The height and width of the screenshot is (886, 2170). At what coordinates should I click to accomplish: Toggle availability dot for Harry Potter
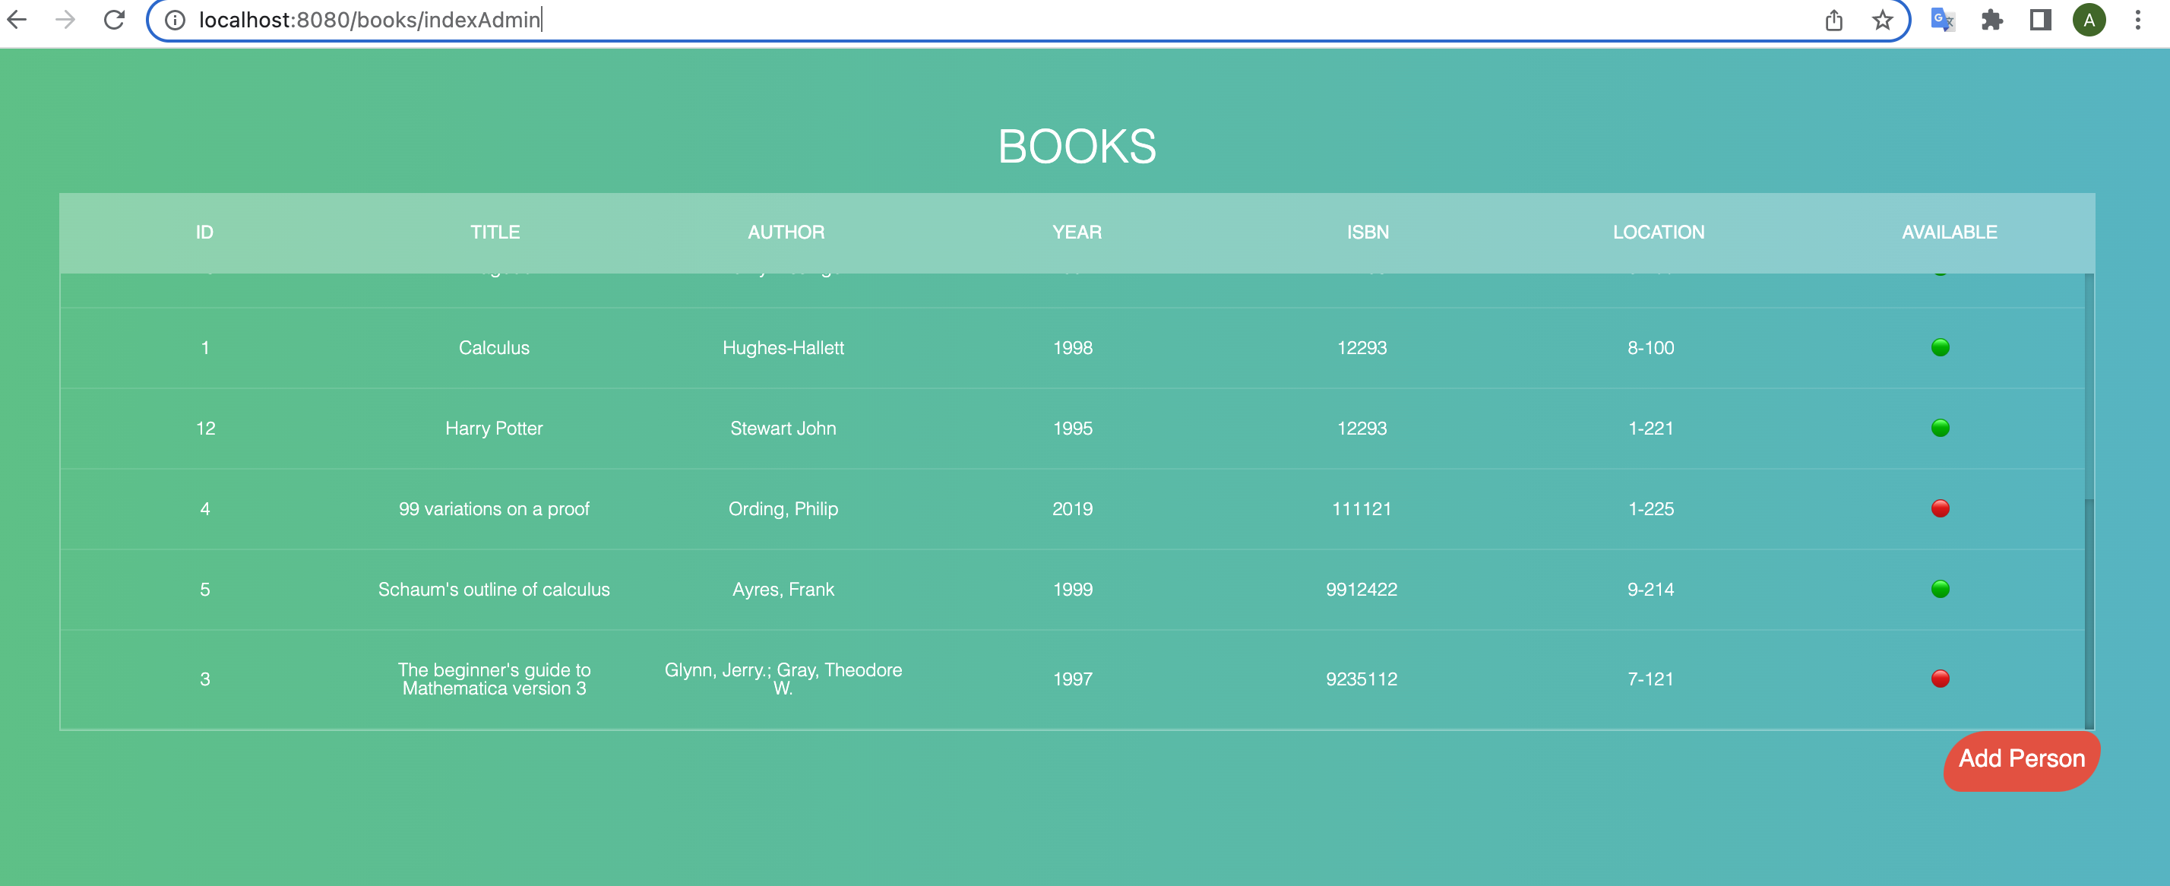click(1942, 427)
